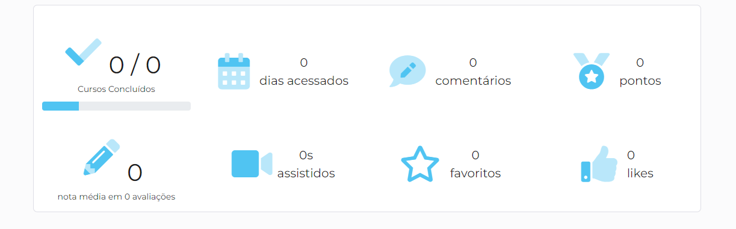736x229 pixels.
Task: Click the '0 / 0' courses counter
Action: pos(135,65)
